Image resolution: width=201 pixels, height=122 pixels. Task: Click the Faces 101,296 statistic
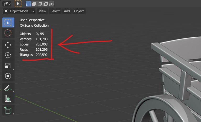tap(34, 50)
